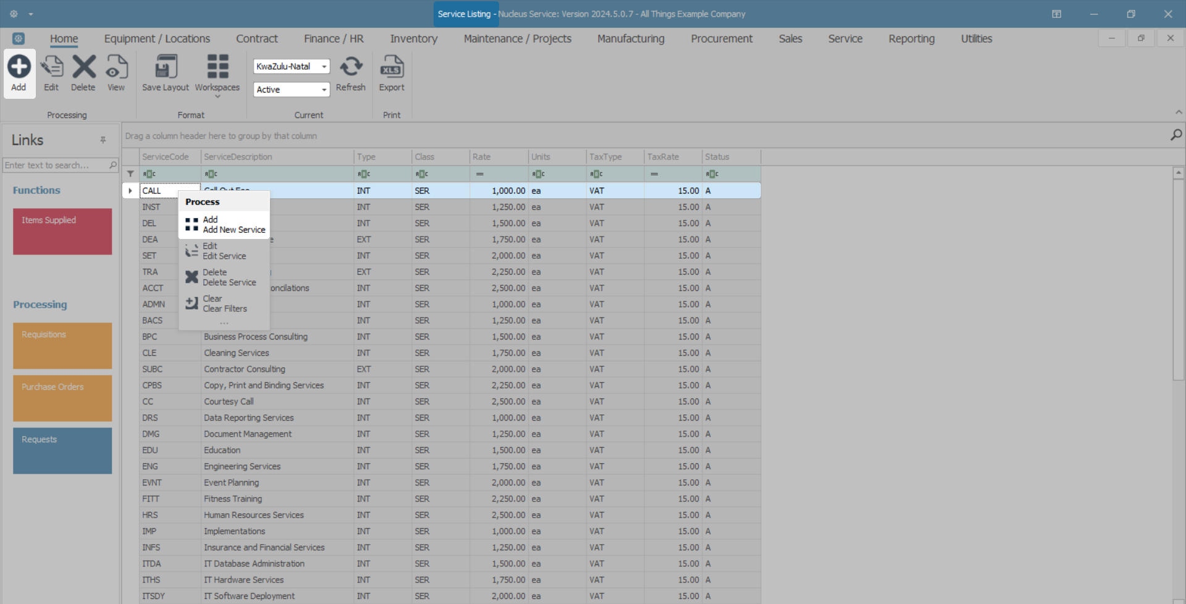Click the Add service ribbon icon
Viewport: 1186px width, 604px height.
coord(19,67)
